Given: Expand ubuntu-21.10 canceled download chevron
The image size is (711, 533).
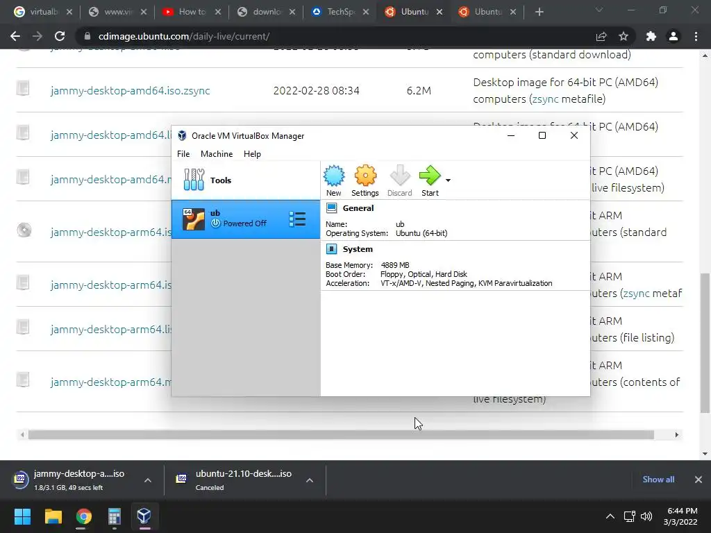Looking at the screenshot, I should point(310,480).
